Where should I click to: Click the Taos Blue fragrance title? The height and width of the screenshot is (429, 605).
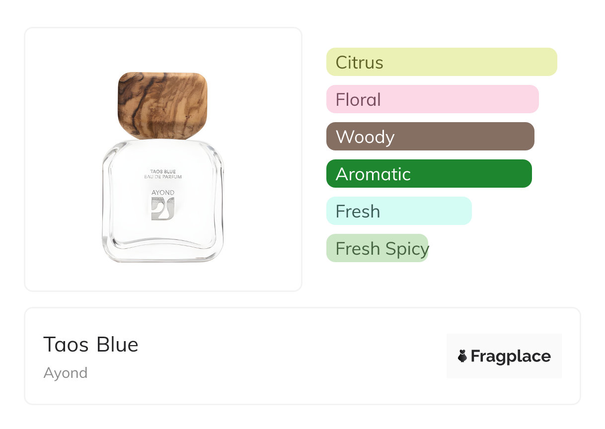[x=91, y=345]
